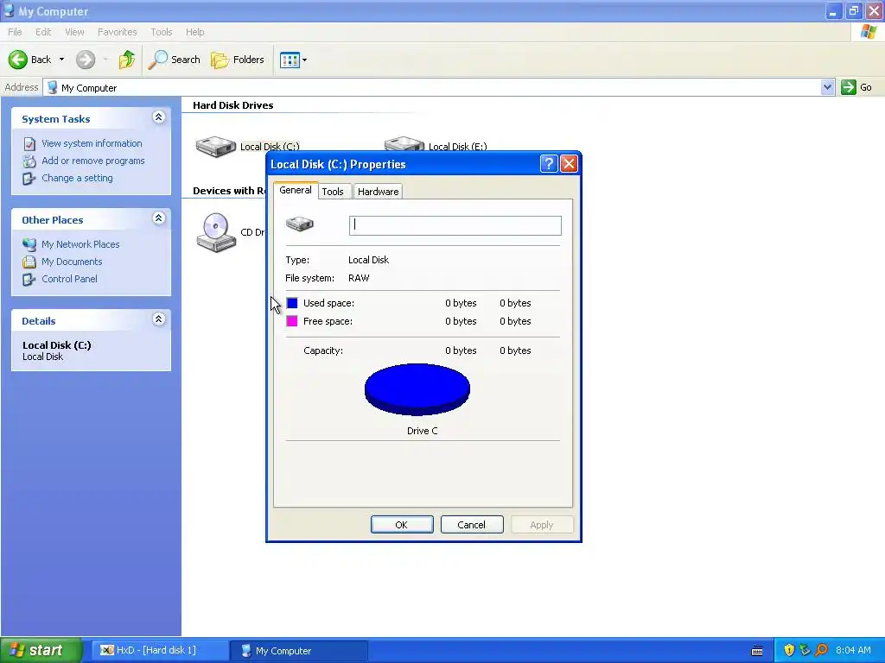Click the volume label text field

(x=455, y=225)
